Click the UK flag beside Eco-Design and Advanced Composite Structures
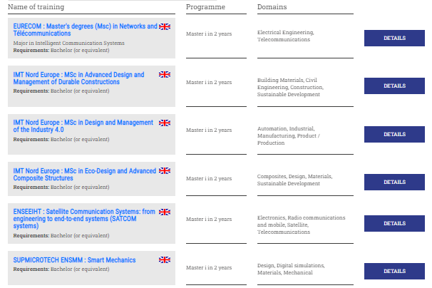 [x=165, y=171]
